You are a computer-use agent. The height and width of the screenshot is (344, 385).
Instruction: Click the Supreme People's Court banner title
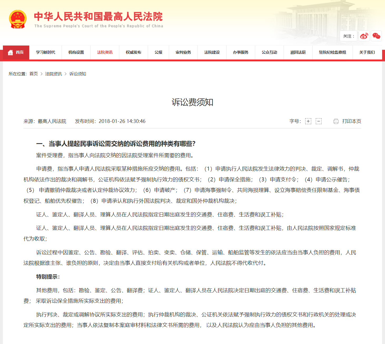98,16
